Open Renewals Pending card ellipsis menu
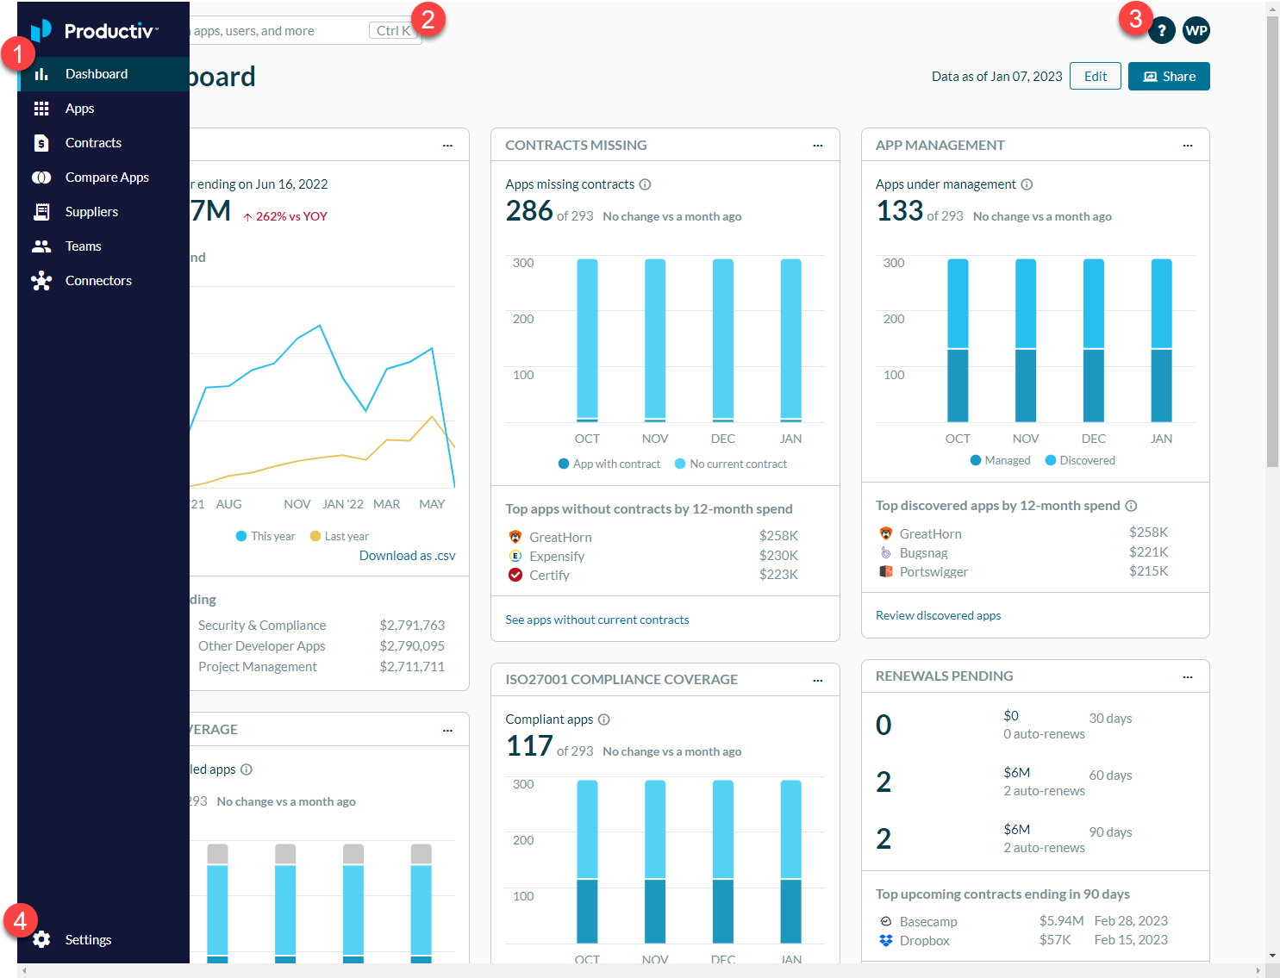The width and height of the screenshot is (1280, 978). (1188, 677)
